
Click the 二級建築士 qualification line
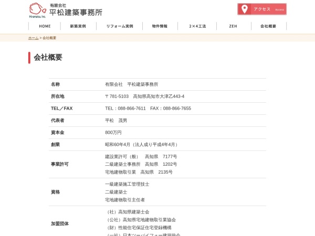[x=116, y=192]
